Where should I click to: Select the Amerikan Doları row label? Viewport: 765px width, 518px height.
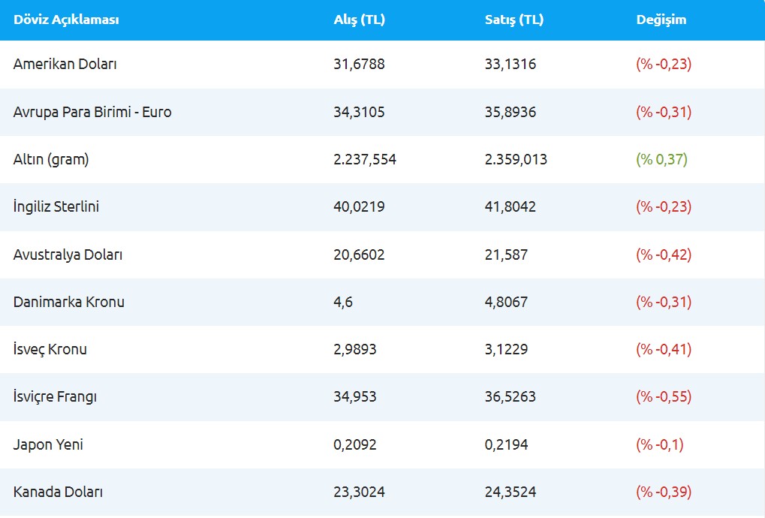pos(65,65)
